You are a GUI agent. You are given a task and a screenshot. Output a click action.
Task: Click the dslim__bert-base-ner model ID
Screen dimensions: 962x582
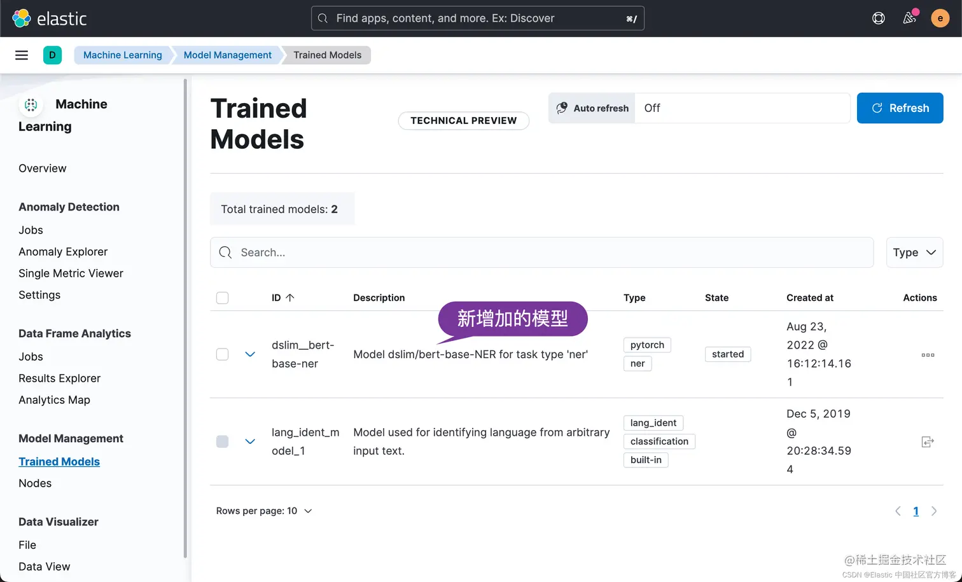click(303, 354)
